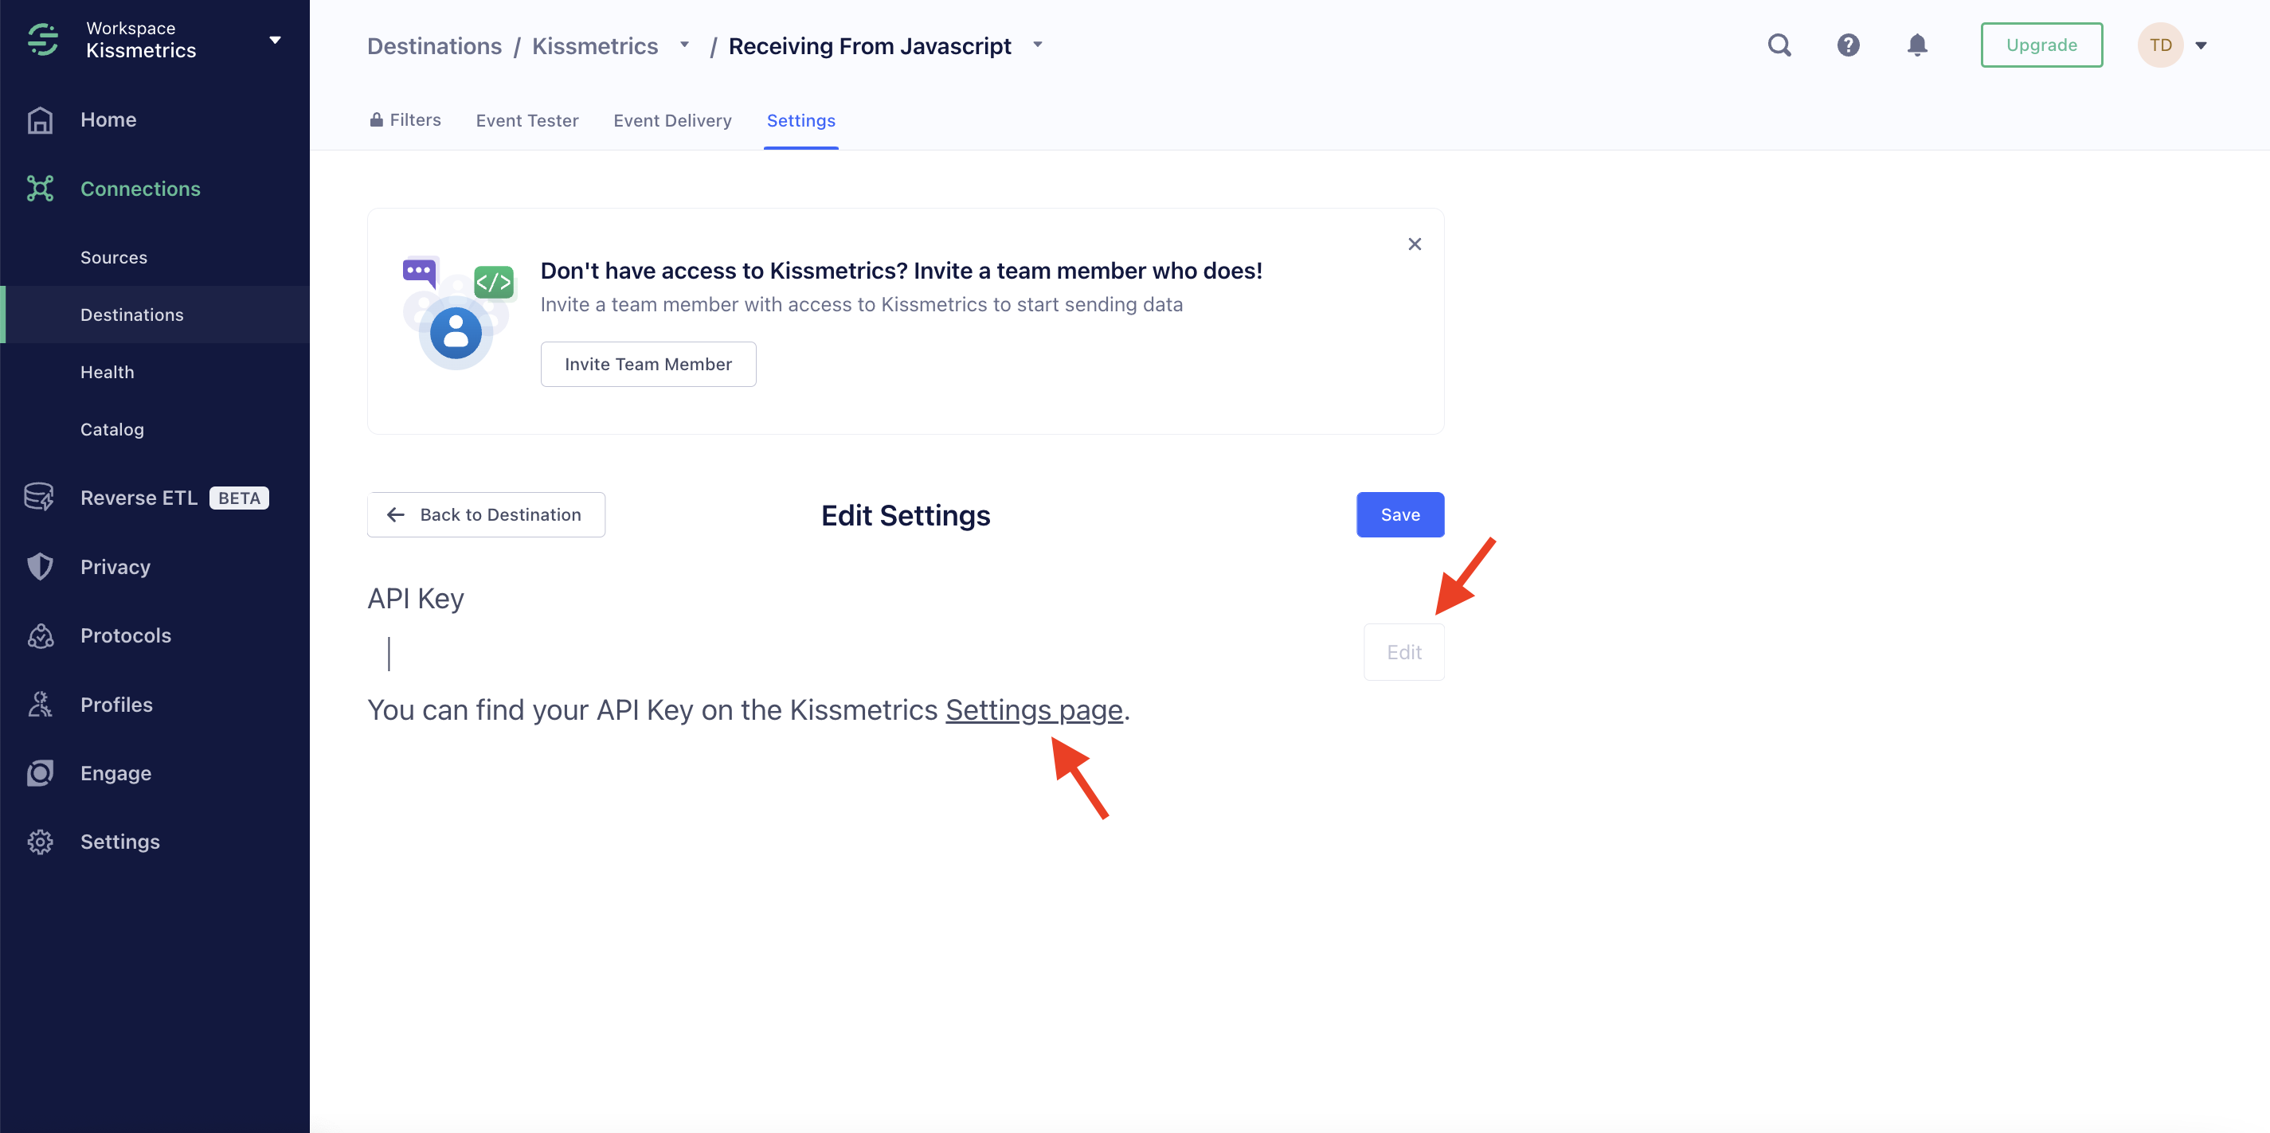Open Privacy shield icon in sidebar
The image size is (2270, 1133).
(x=41, y=567)
